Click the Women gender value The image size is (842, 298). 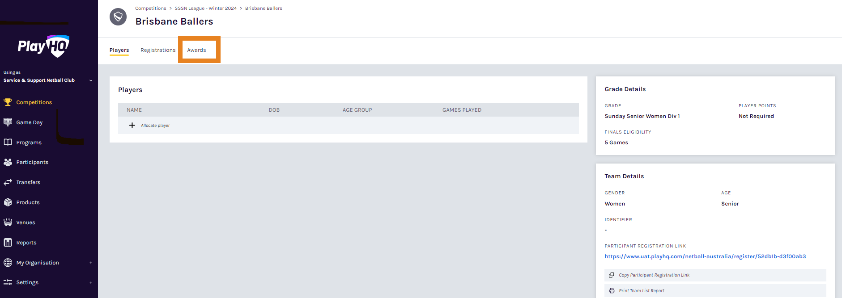click(x=615, y=204)
